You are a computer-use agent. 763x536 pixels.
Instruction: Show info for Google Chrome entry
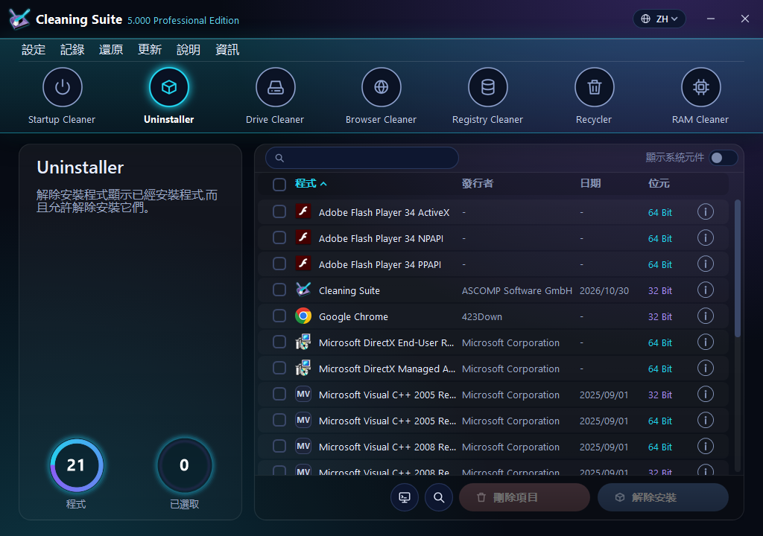[706, 316]
